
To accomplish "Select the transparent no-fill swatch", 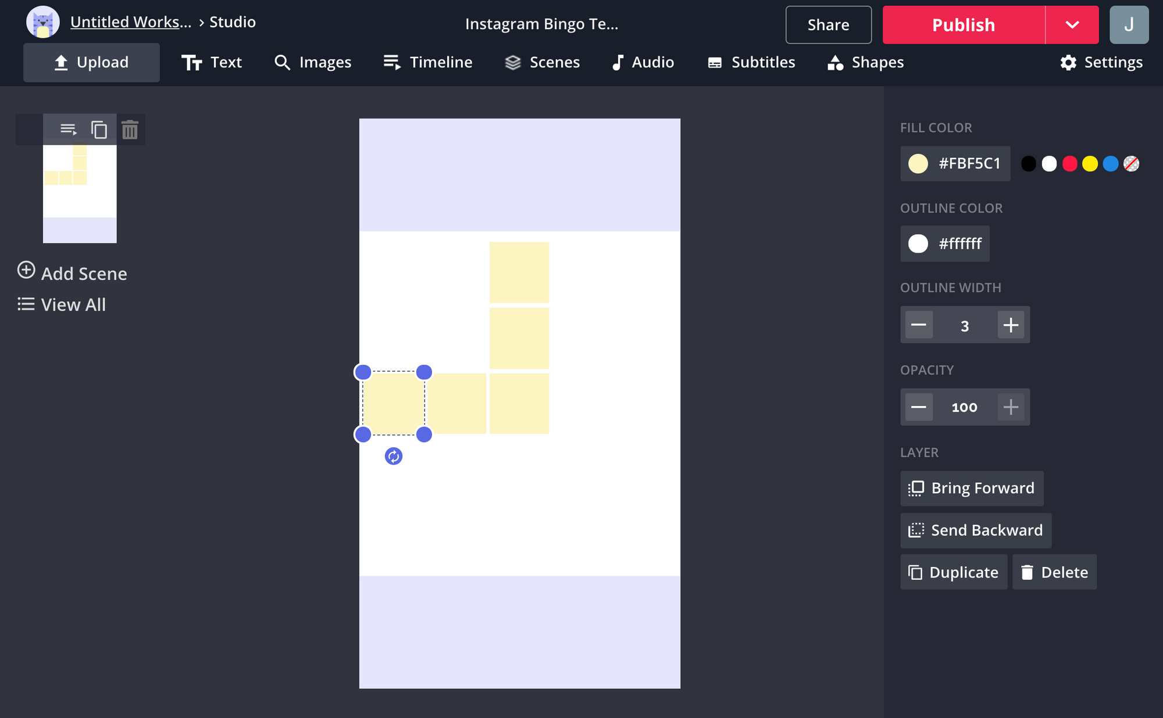I will (x=1131, y=164).
